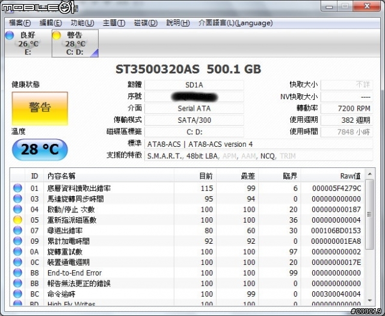Open the 磁碟(D) menu
This screenshot has width=385, height=316.
tap(146, 23)
